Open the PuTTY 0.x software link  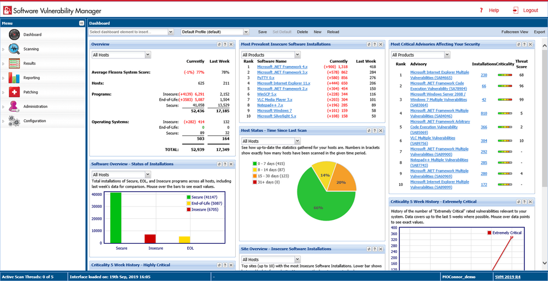[265, 78]
